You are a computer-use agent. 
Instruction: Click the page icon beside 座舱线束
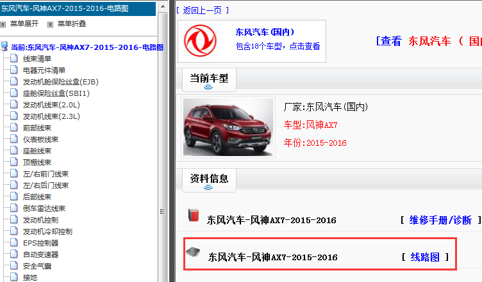14,150
